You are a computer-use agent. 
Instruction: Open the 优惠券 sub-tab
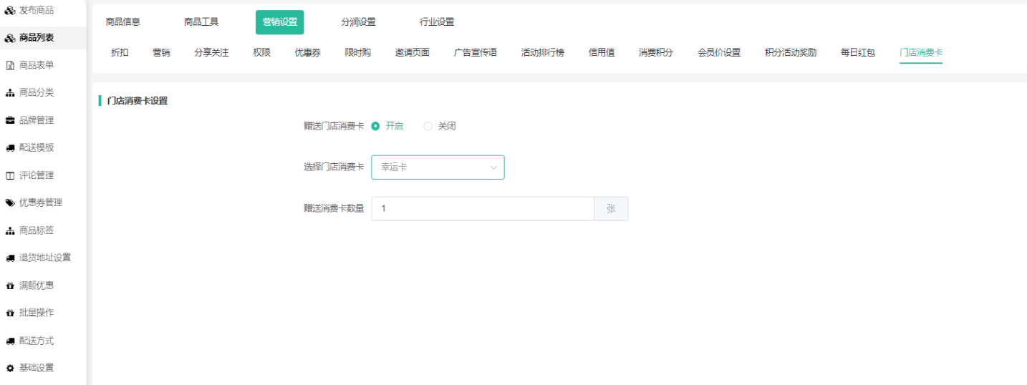click(x=307, y=52)
